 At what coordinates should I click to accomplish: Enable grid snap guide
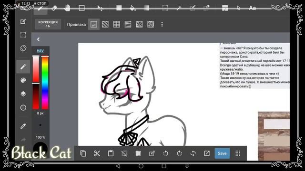click(x=116, y=24)
